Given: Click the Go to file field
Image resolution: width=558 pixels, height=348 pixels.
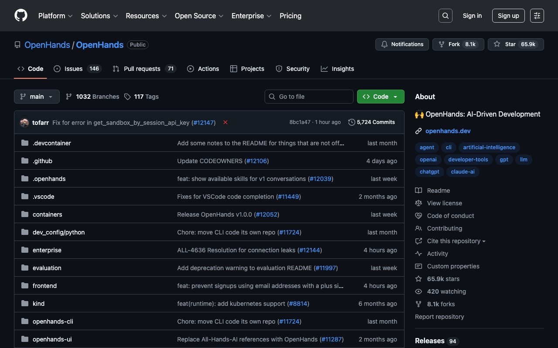Looking at the screenshot, I should 309,97.
